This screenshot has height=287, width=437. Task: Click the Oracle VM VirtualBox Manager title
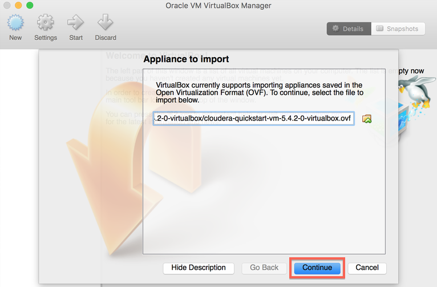point(218,6)
